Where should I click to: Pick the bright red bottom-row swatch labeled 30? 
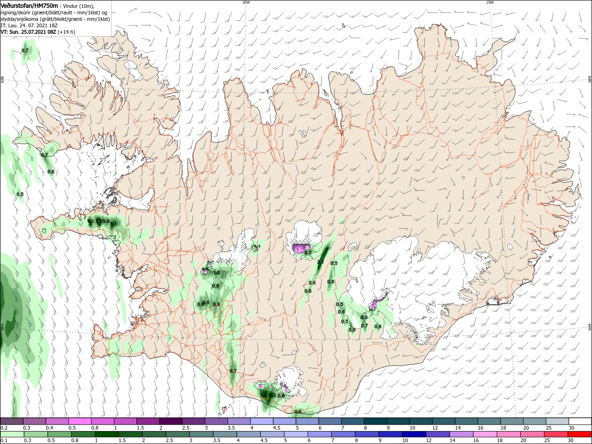[580, 434]
